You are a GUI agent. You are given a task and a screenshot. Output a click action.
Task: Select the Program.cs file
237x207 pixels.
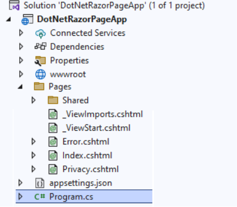(x=84, y=197)
